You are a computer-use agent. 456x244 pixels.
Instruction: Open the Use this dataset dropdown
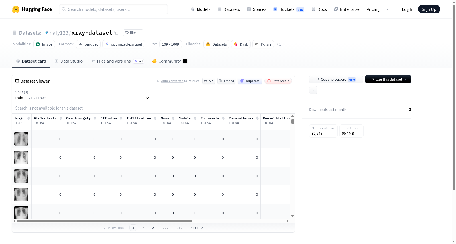tap(388, 79)
